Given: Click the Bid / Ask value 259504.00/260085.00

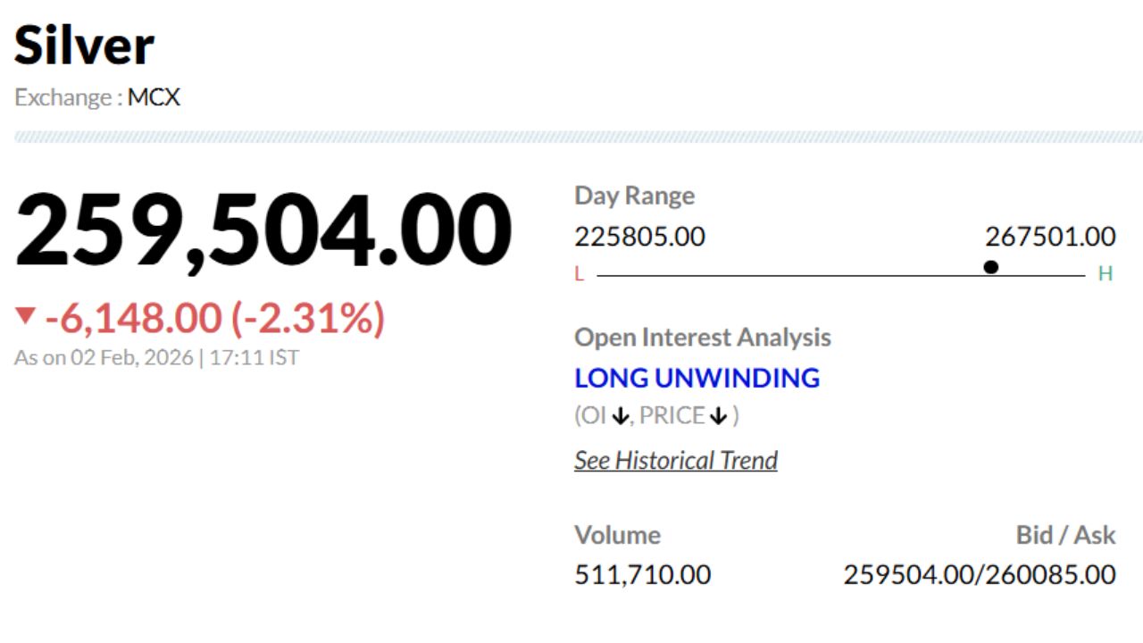Looking at the screenshot, I should point(979,574).
